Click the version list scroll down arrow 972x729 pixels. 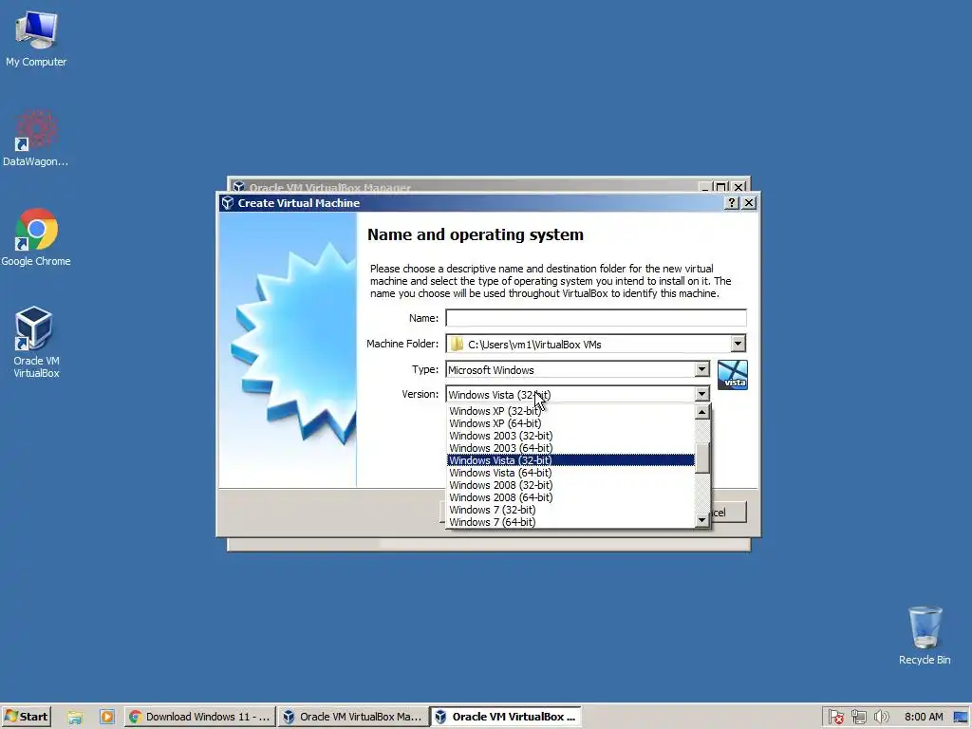701,520
